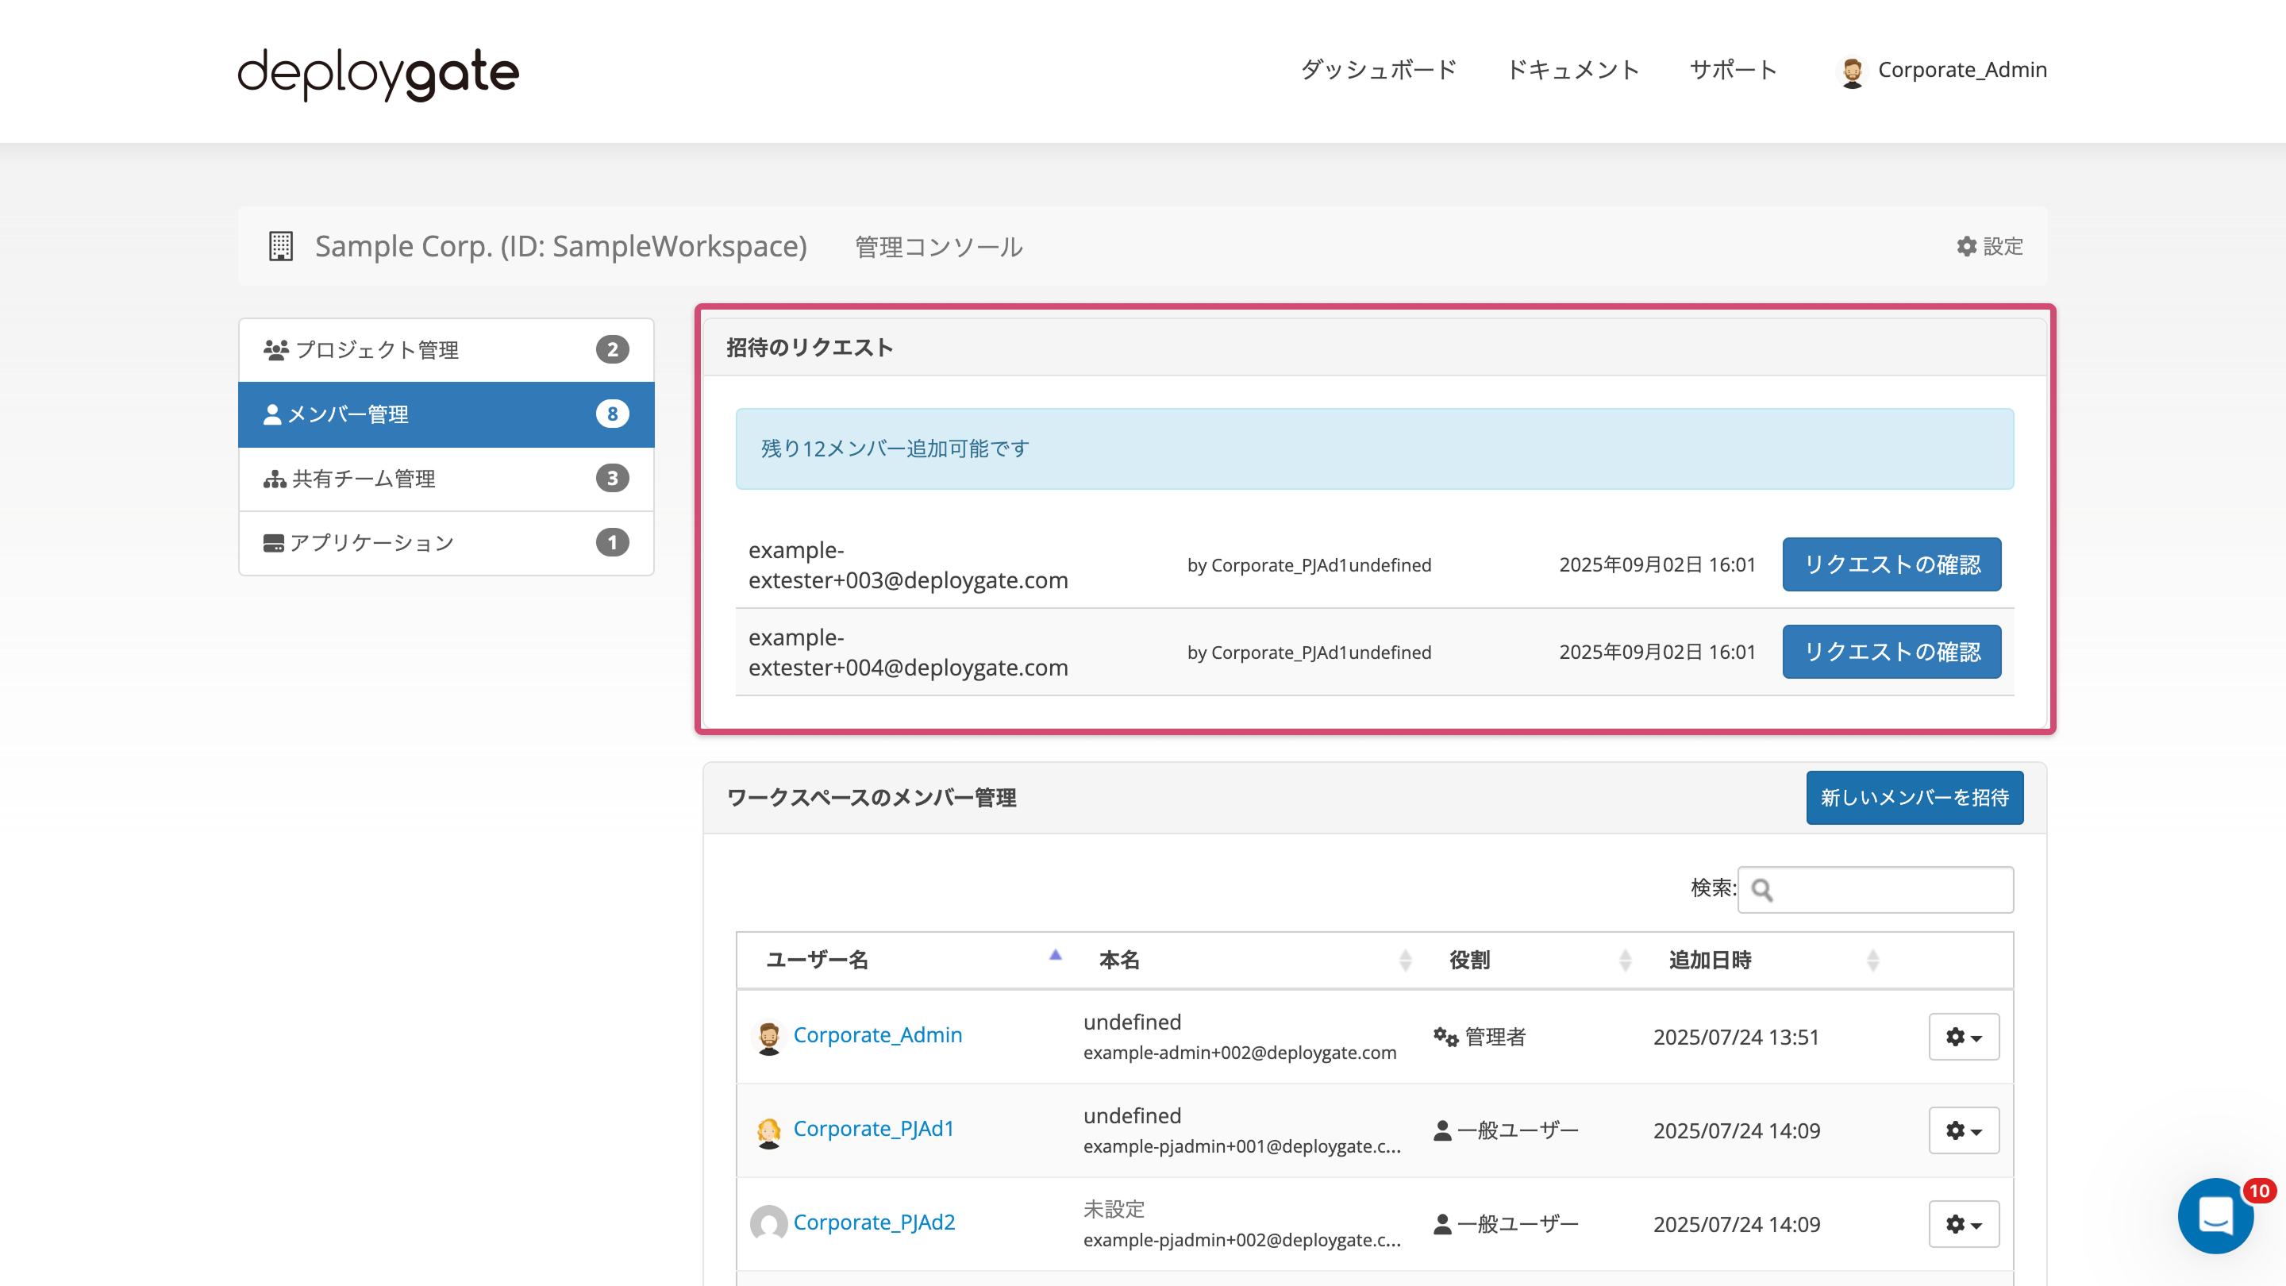
Task: Open the gear dropdown on Corporate_PJAd1's row
Action: point(1964,1130)
